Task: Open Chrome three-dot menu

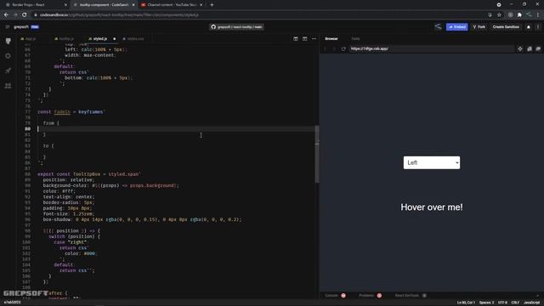Action: coord(538,15)
